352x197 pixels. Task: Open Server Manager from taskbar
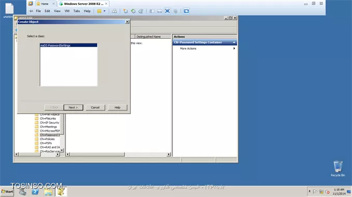[22, 192]
